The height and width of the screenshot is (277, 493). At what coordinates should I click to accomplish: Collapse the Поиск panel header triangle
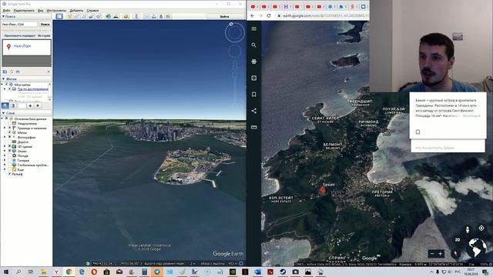point(3,16)
